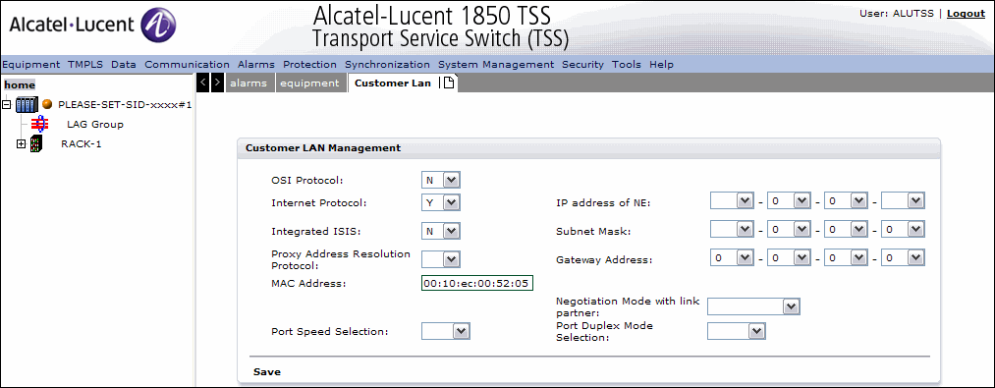Open the Security menu
Image resolution: width=995 pixels, height=388 pixels.
582,64
